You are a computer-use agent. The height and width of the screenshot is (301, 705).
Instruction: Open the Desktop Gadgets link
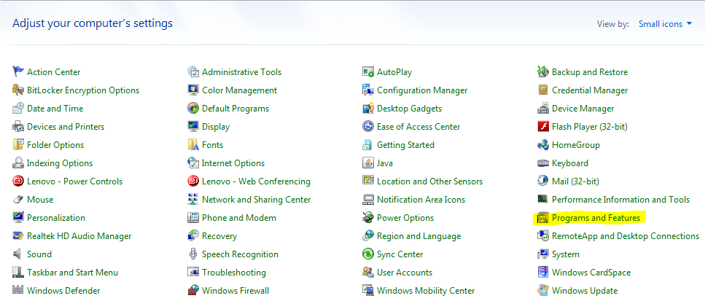tap(409, 109)
